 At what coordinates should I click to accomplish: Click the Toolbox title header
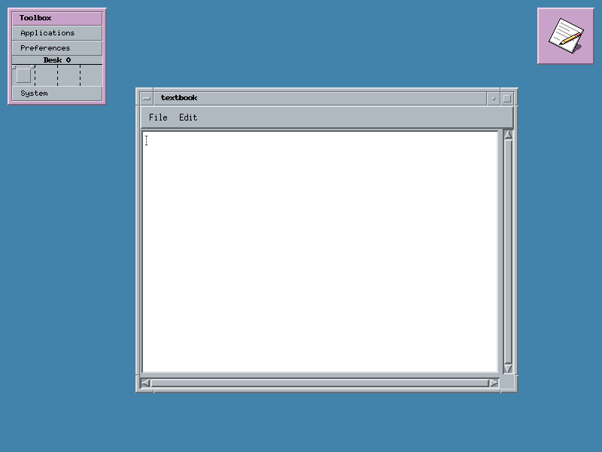click(56, 18)
